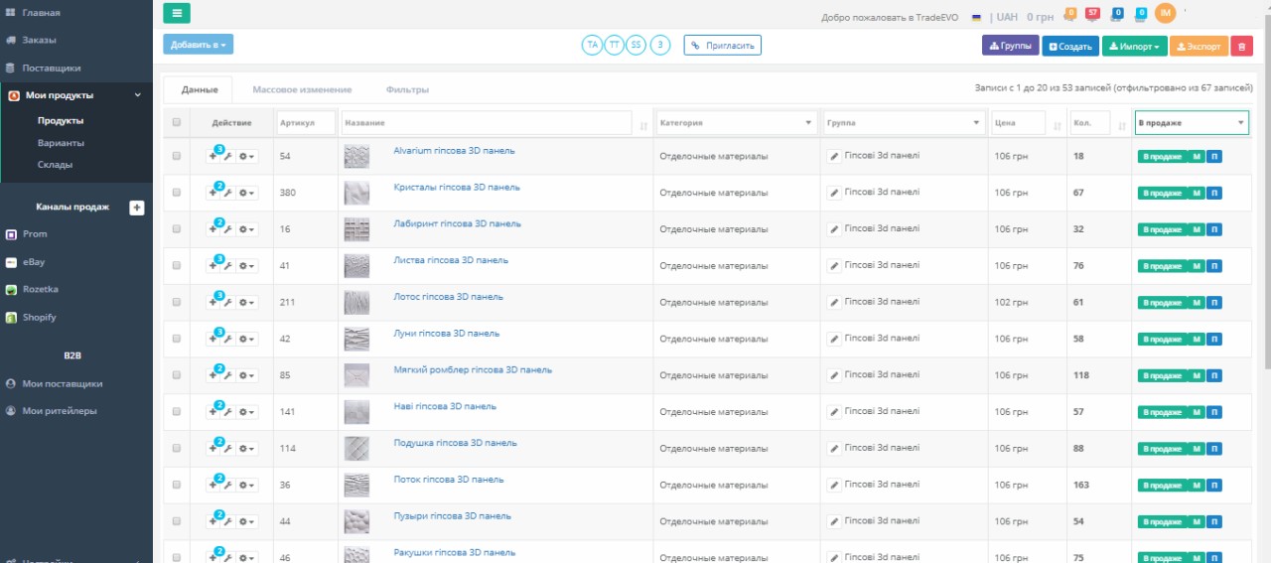Screen dimensions: 1271x563
Task: Expand the Добавить в dropdown button
Action: coord(199,45)
